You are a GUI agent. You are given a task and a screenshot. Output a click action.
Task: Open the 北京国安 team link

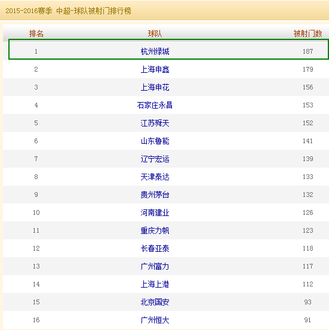[x=155, y=302]
